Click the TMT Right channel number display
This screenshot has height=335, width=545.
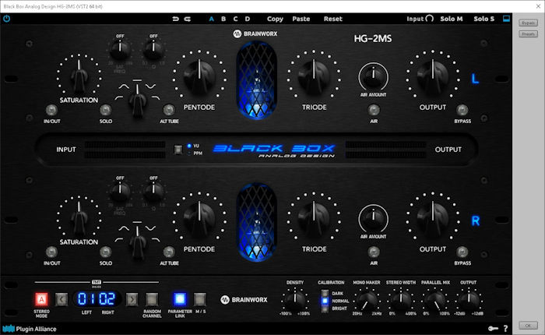(107, 299)
